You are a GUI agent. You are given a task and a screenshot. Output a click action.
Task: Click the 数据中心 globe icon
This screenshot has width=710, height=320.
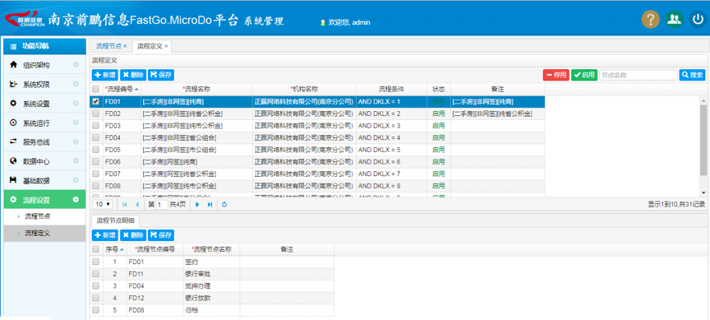point(13,161)
